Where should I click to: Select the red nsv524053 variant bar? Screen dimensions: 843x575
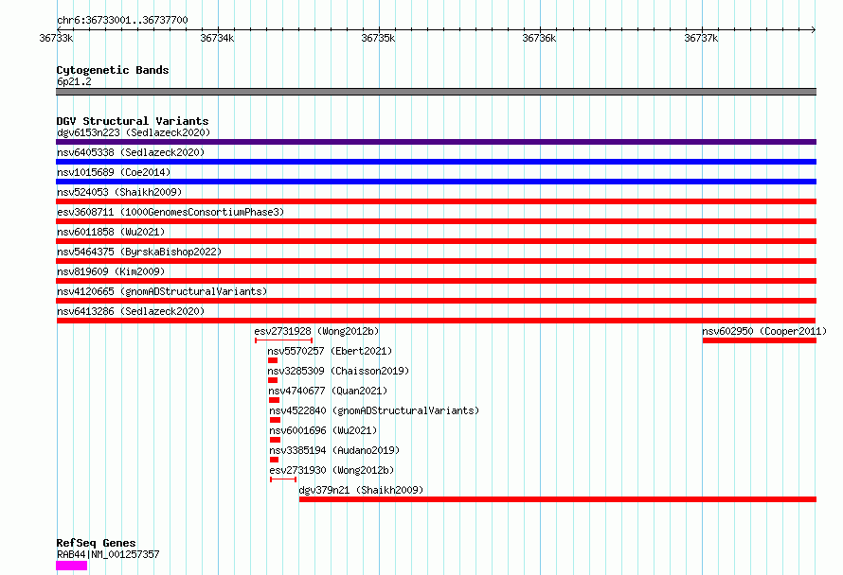[x=436, y=201]
